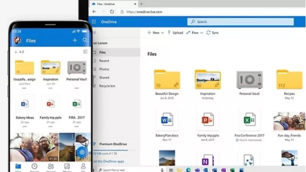Close the Files - OneDrive browser tab

point(135,4)
